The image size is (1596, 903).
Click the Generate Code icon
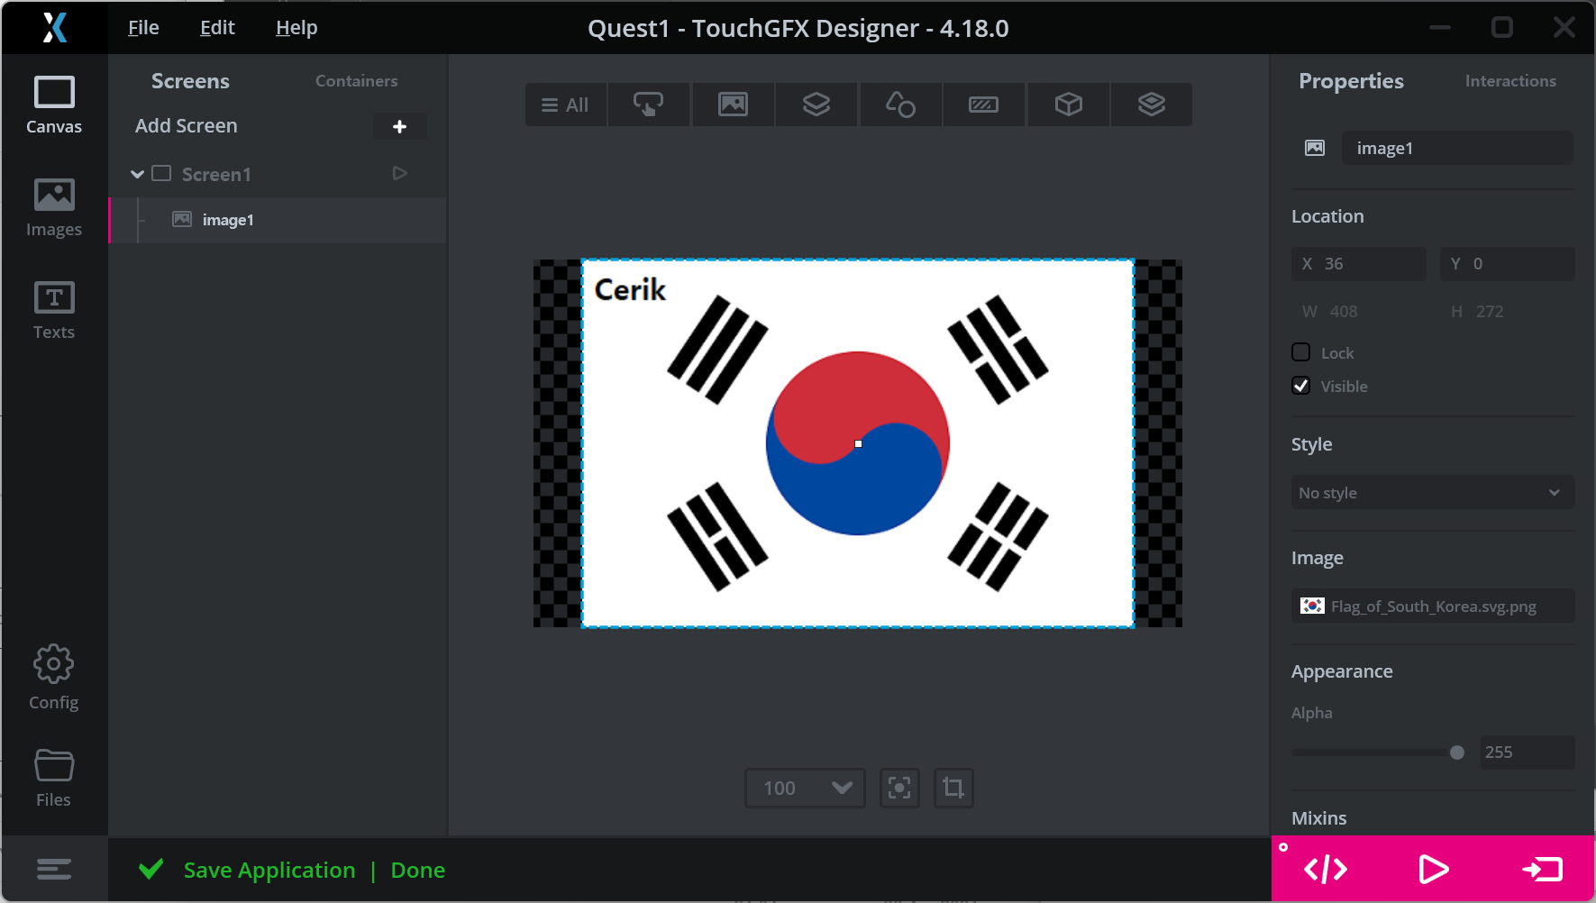point(1325,870)
